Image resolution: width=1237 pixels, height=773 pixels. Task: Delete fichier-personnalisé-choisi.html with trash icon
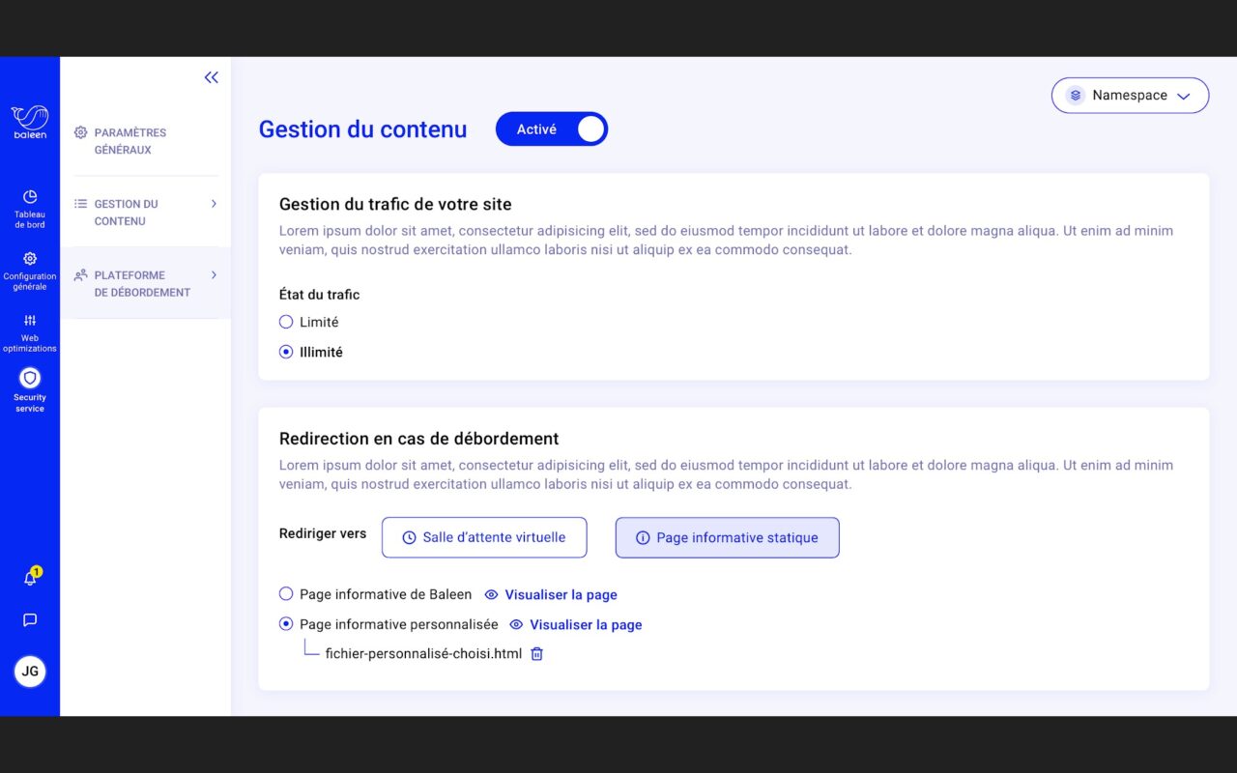click(x=537, y=654)
